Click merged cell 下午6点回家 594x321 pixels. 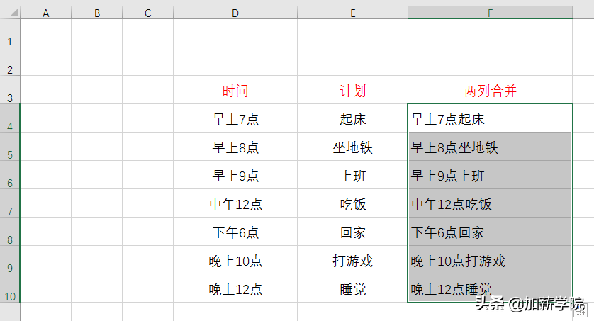click(491, 232)
